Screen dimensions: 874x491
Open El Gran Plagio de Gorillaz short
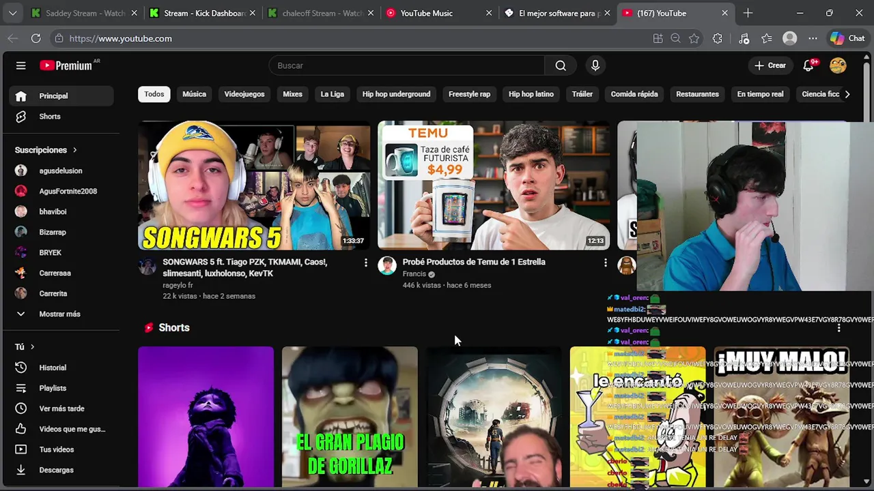[350, 417]
